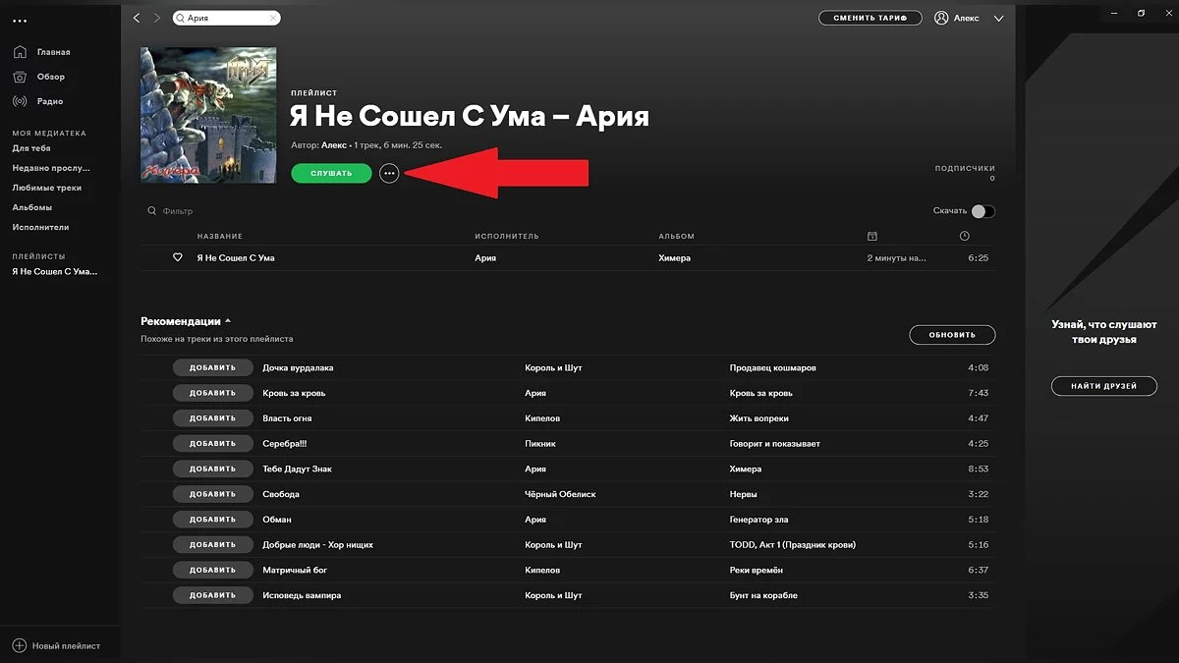Add Тебе Дадут Знак to the playlist
The height and width of the screenshot is (663, 1179).
(212, 469)
